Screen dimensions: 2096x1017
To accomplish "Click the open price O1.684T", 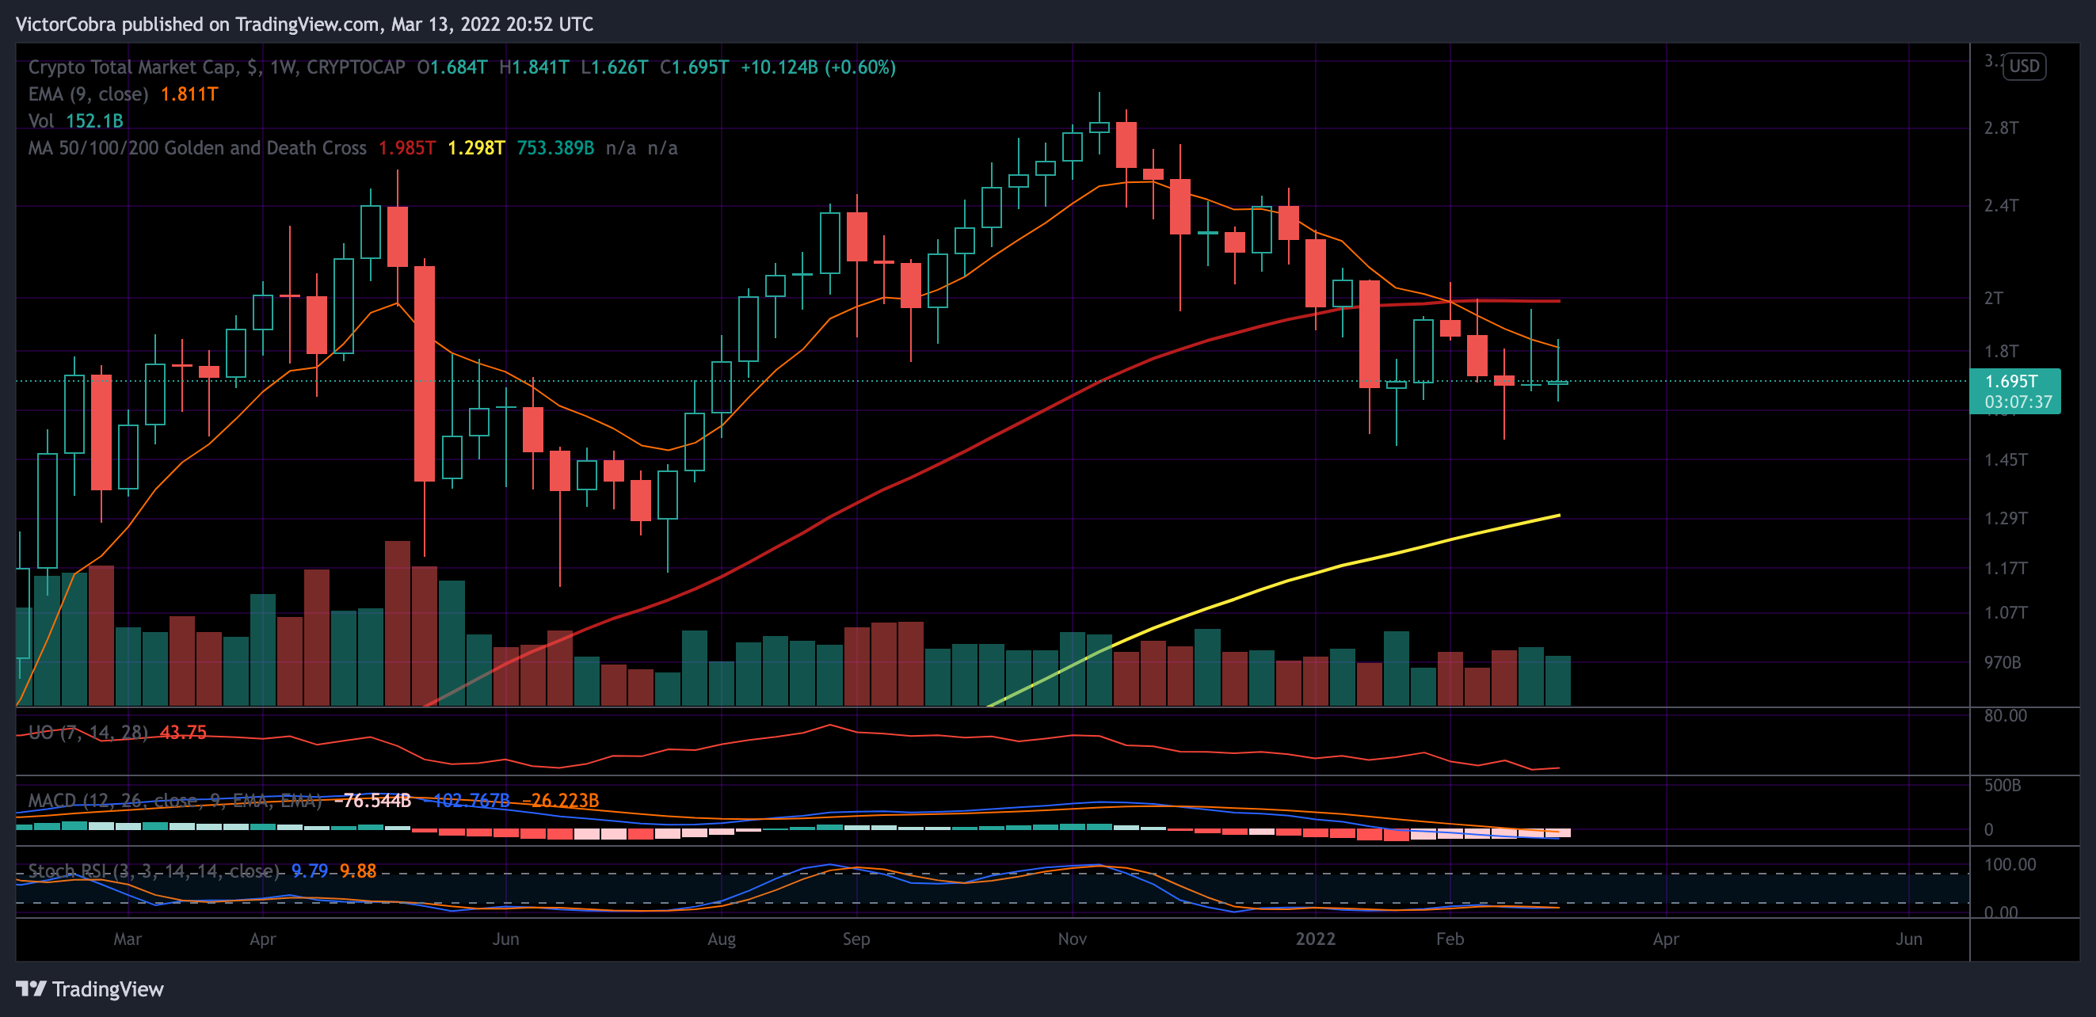I will click(x=452, y=67).
